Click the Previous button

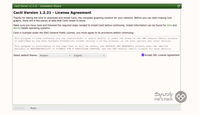tap(20, 108)
